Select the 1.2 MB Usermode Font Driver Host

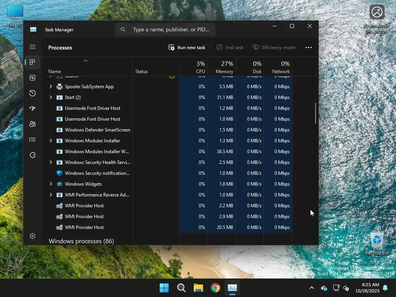pyautogui.click(x=168, y=108)
